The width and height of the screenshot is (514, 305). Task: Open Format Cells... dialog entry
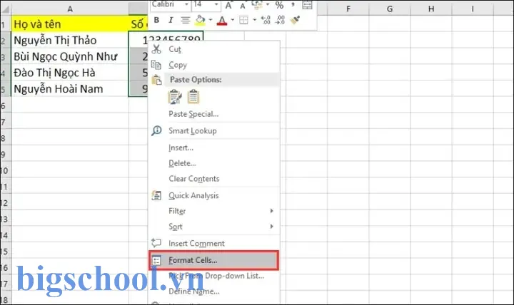(214, 261)
